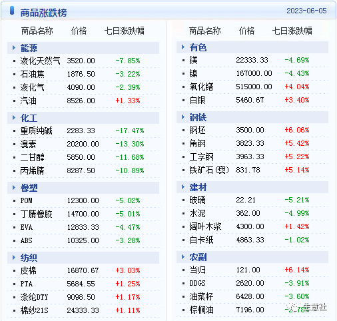Open the 农副 category heading
The image size is (337, 321).
click(198, 257)
